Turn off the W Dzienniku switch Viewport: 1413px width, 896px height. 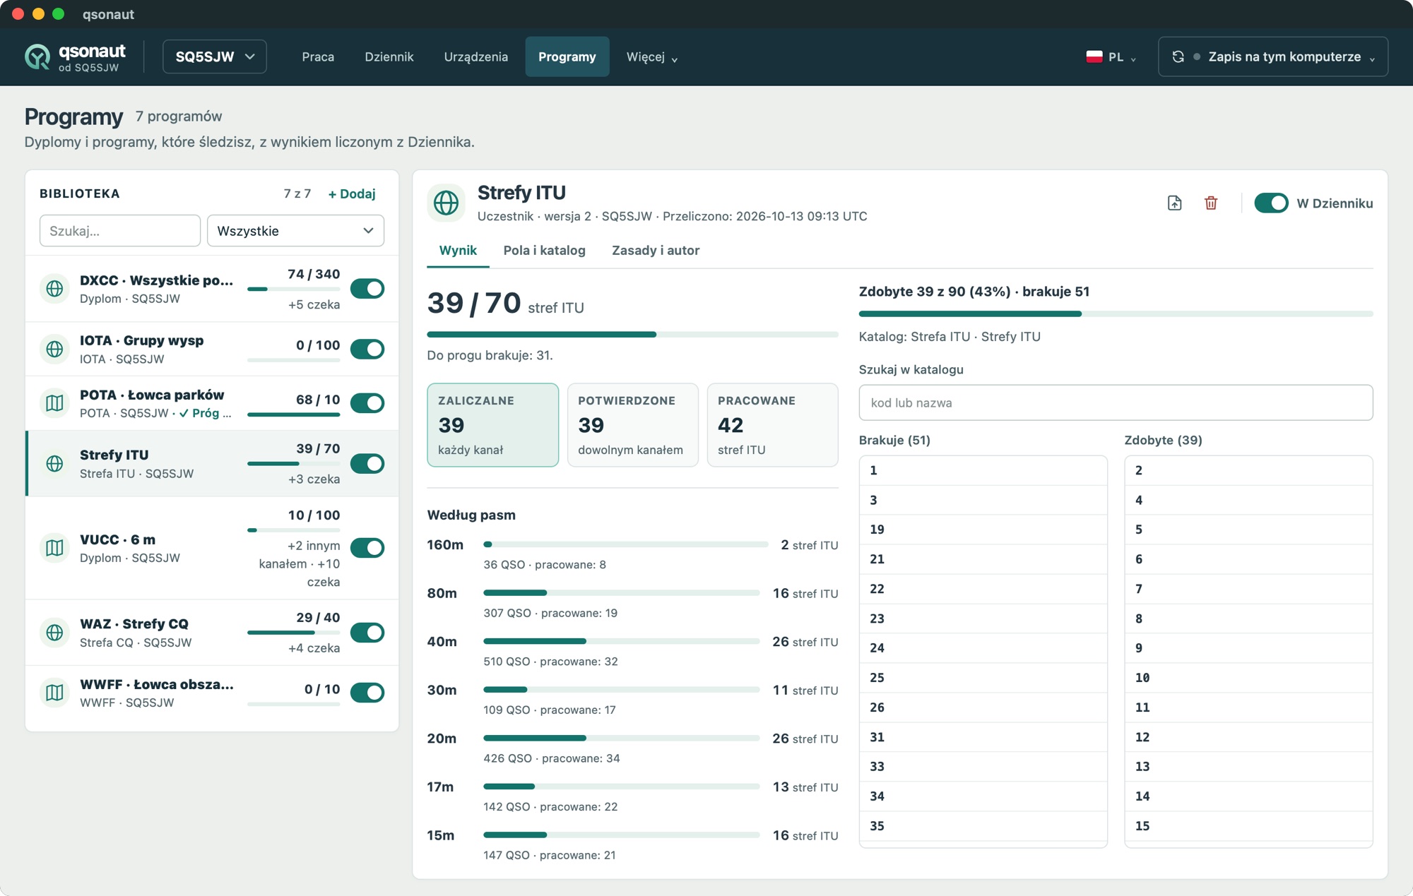1271,203
